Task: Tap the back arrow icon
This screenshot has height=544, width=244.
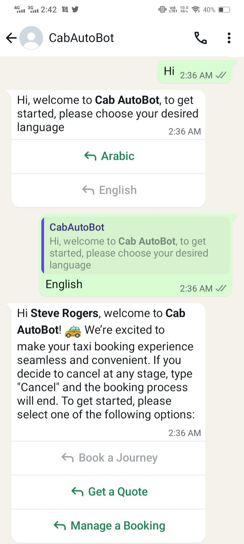Action: [x=11, y=38]
